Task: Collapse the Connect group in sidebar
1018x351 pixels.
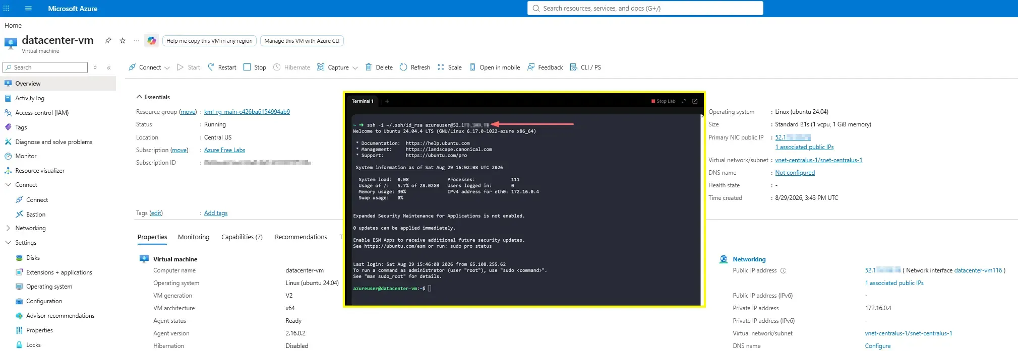Action: pyautogui.click(x=8, y=185)
